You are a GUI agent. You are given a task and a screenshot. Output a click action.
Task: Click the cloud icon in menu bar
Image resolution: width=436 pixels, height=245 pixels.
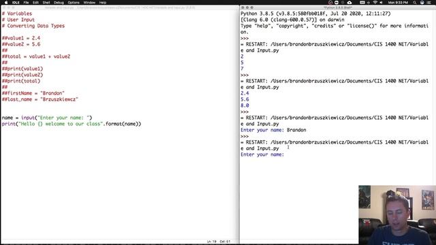pos(349,3)
